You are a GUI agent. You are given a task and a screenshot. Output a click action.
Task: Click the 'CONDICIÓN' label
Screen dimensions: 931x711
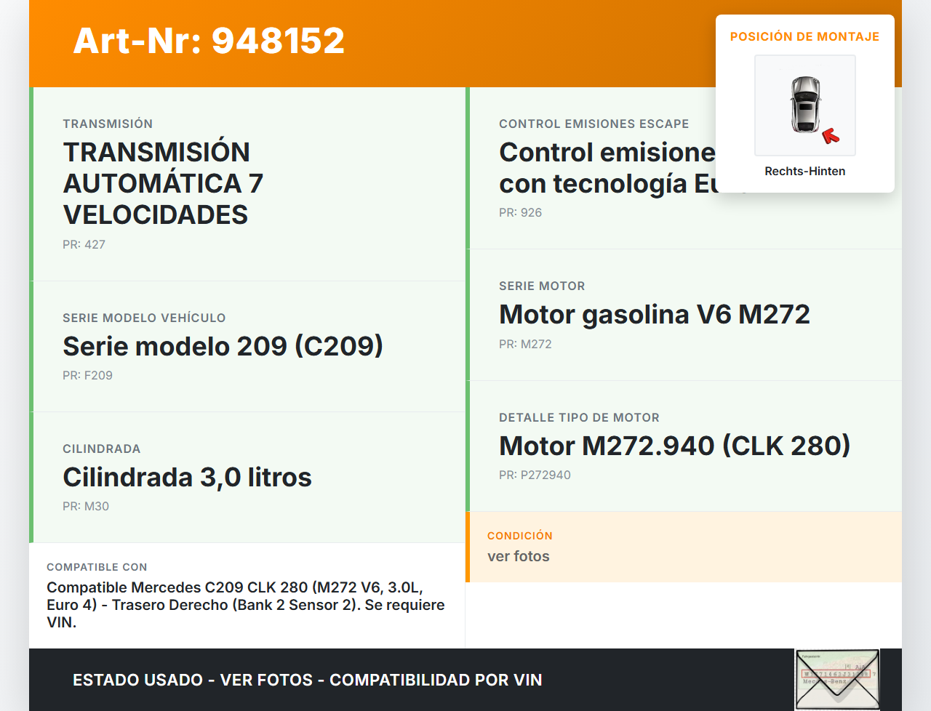[520, 536]
